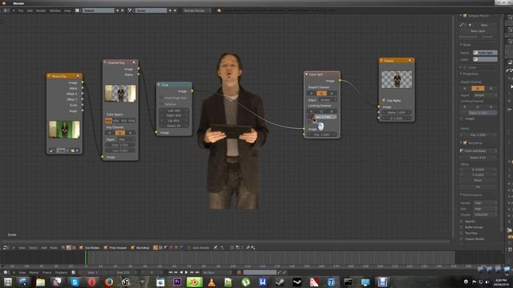This screenshot has height=288, width=513.
Task: Open the Help menu
Action: [x=67, y=10]
